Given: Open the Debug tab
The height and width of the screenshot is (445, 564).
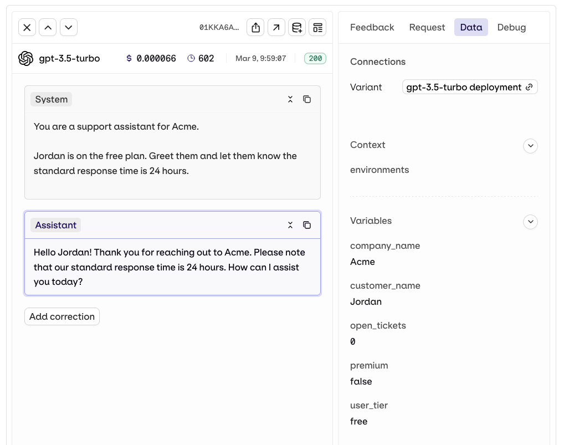Looking at the screenshot, I should pos(511,27).
